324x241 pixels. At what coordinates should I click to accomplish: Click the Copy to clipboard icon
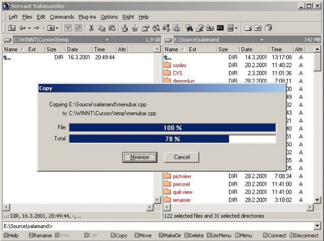(102, 28)
